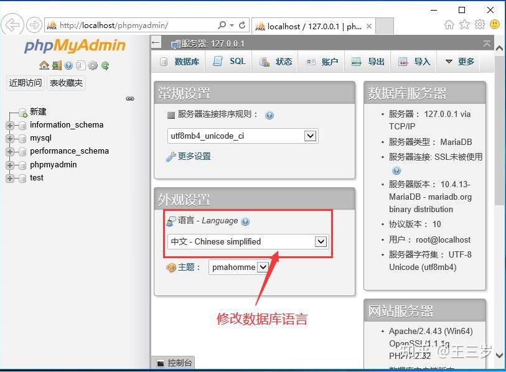Click the vertical scrollbar up arrow
Viewport: 506px width, 372px height.
point(499,49)
